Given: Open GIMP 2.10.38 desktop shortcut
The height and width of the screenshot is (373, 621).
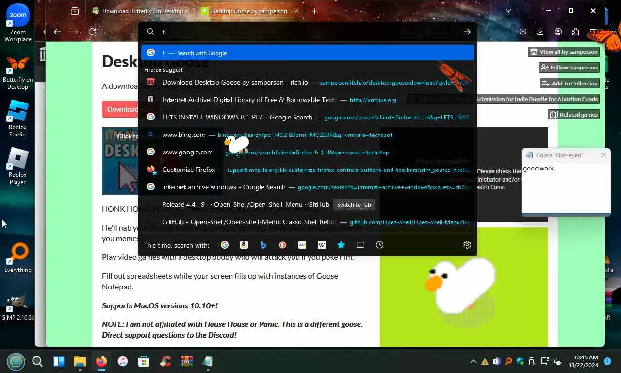Looking at the screenshot, I should pos(18,307).
